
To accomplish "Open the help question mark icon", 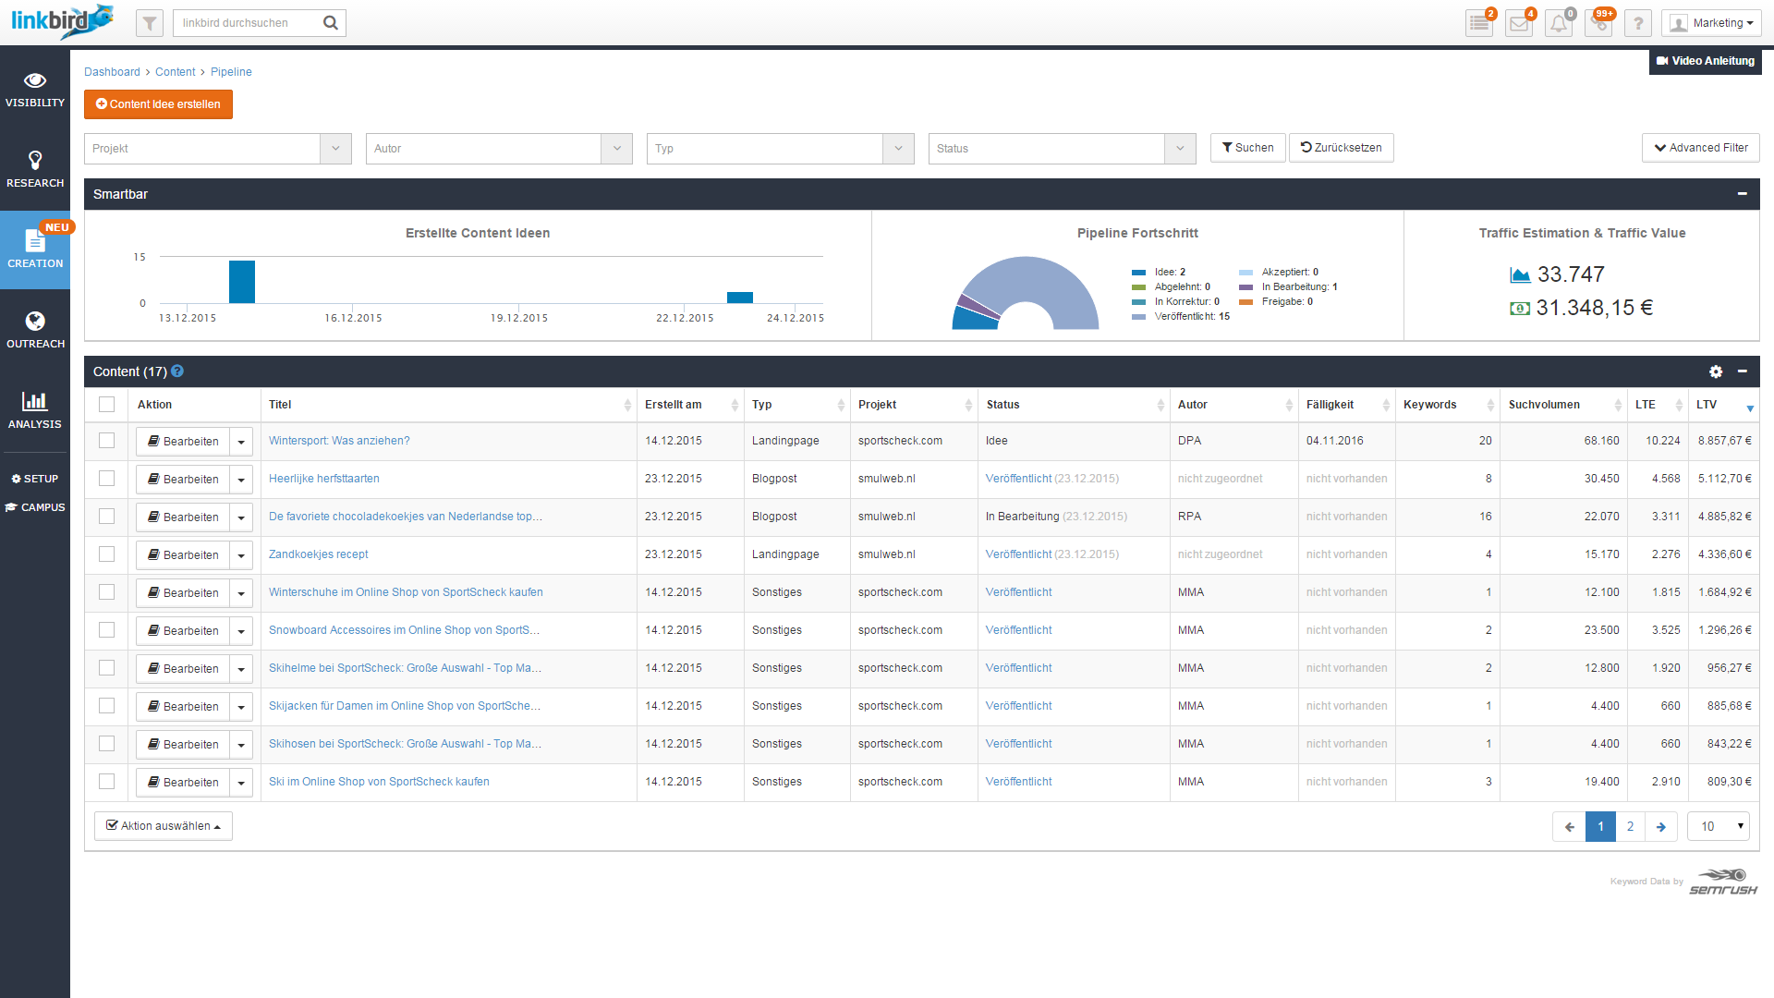I will click(x=1638, y=22).
